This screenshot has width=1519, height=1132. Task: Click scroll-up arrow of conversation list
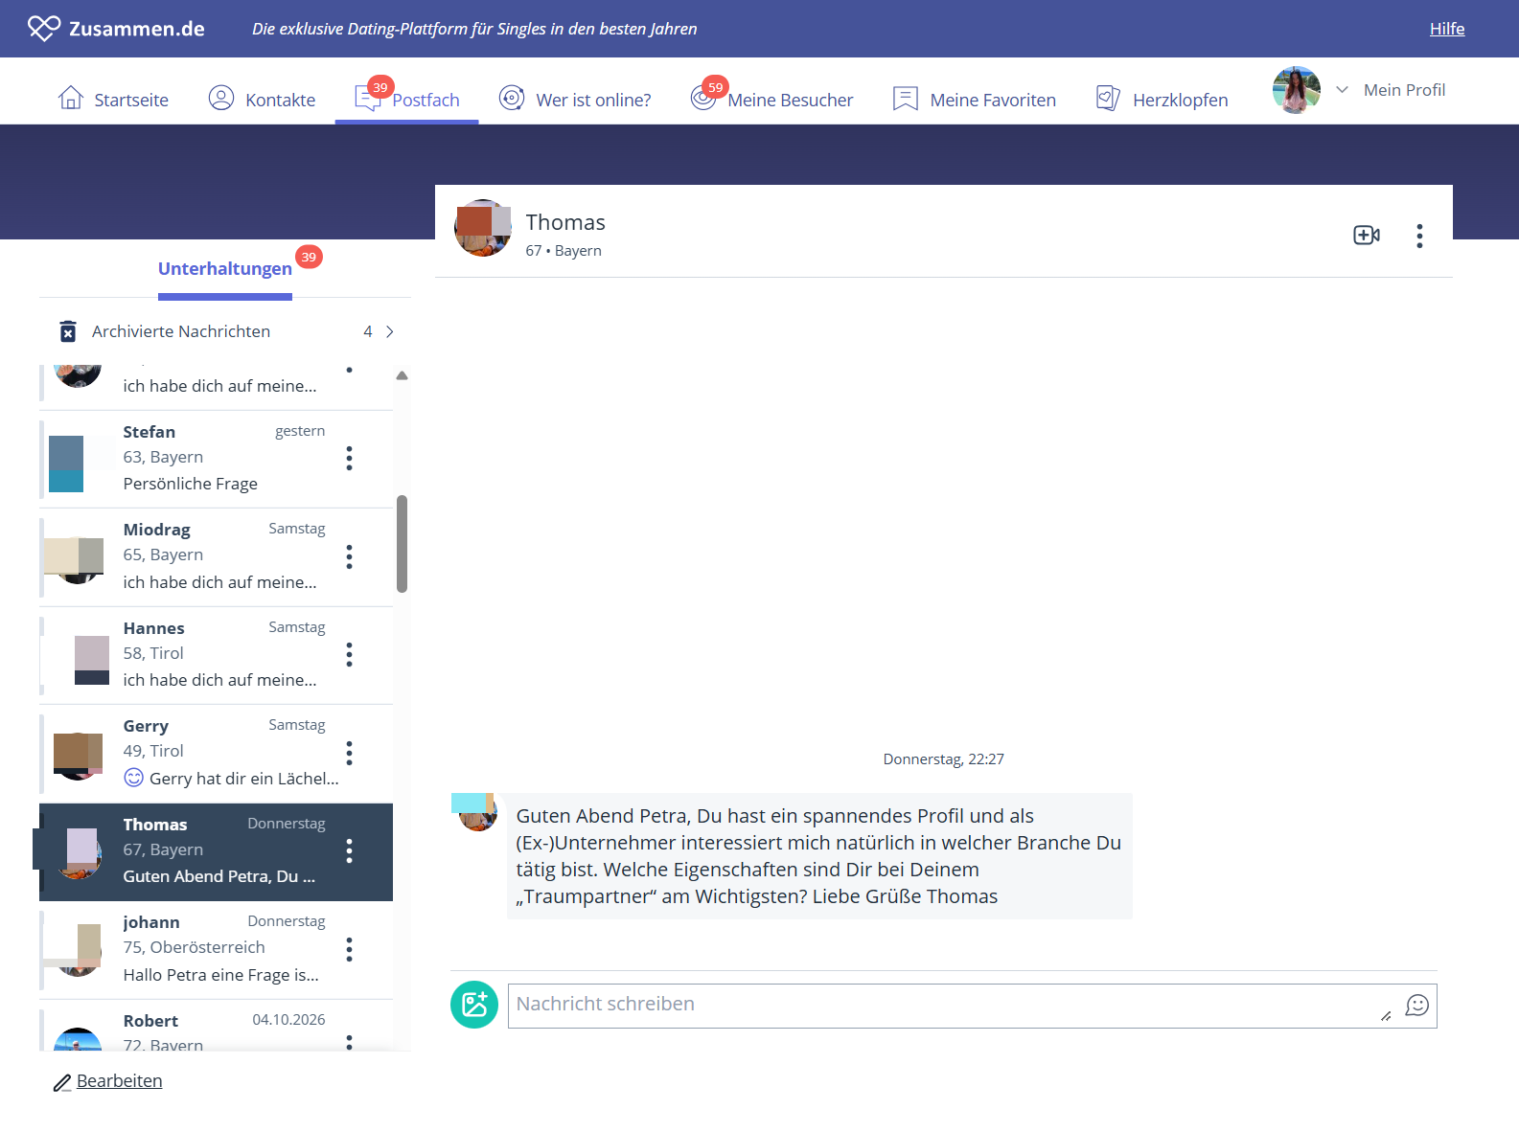click(403, 376)
